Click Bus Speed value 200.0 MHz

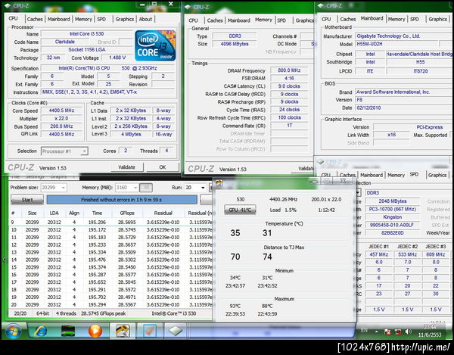[61, 126]
